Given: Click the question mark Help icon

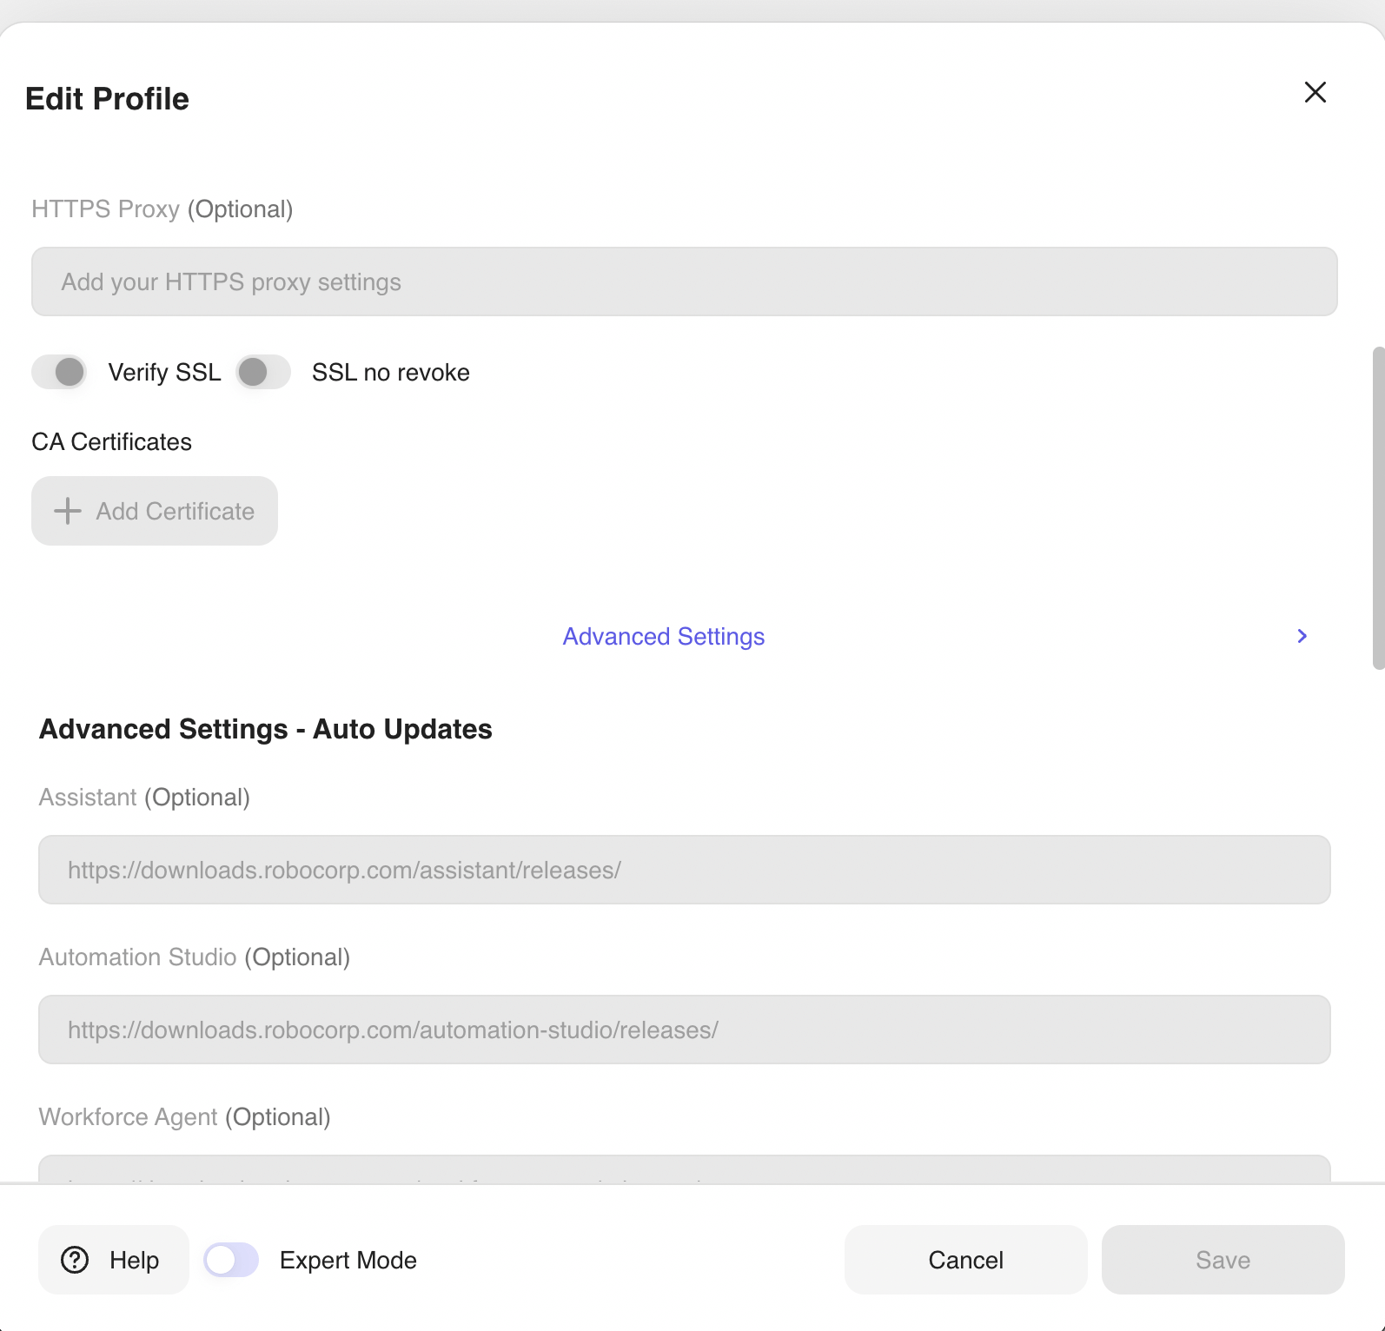Looking at the screenshot, I should [x=75, y=1260].
